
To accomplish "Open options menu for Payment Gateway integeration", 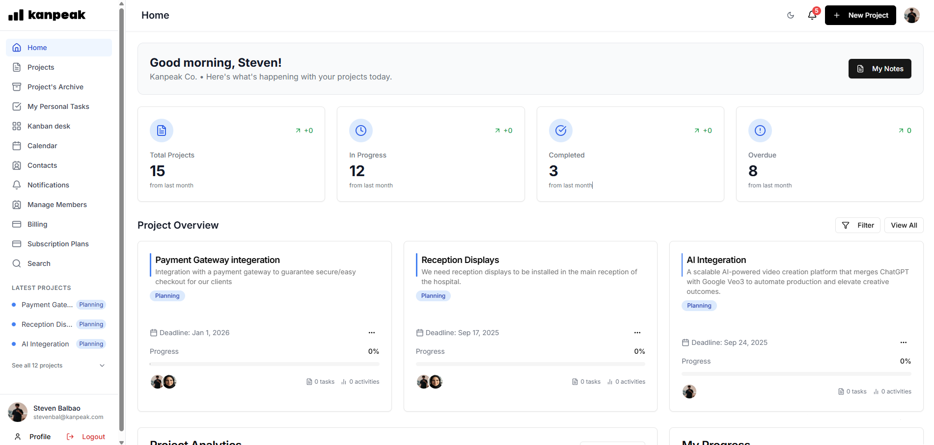I will coord(372,333).
